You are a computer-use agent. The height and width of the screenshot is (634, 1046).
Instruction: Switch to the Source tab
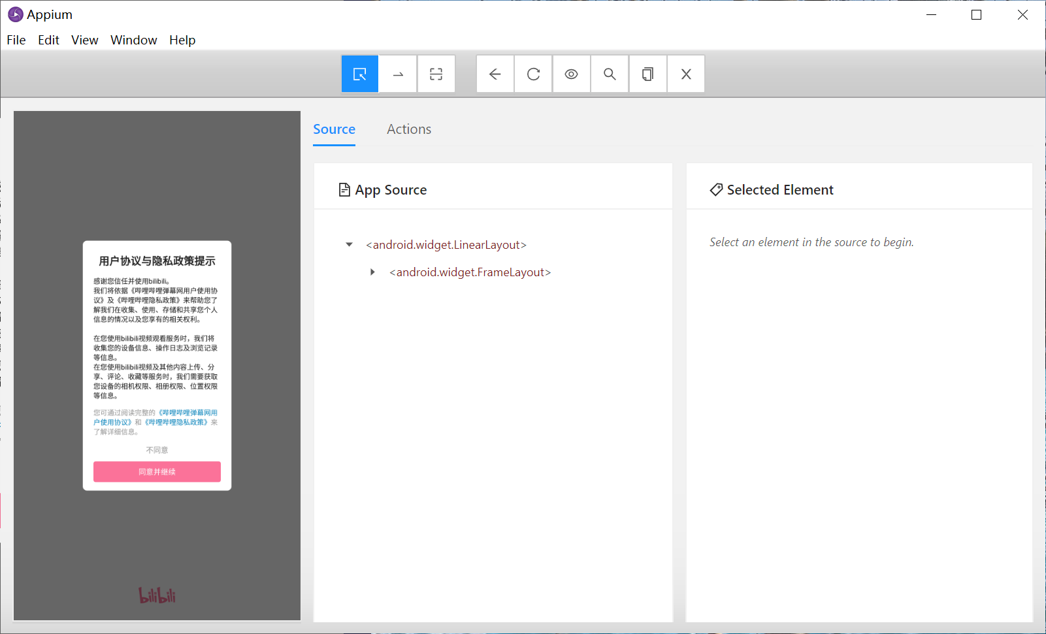pos(334,129)
